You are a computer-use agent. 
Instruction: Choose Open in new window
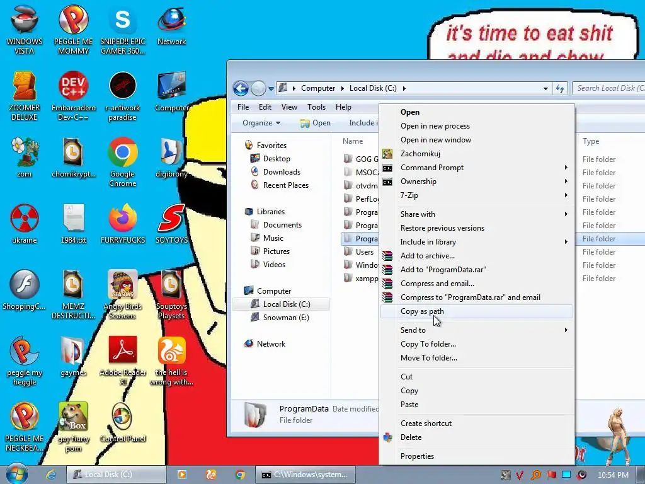477,140
